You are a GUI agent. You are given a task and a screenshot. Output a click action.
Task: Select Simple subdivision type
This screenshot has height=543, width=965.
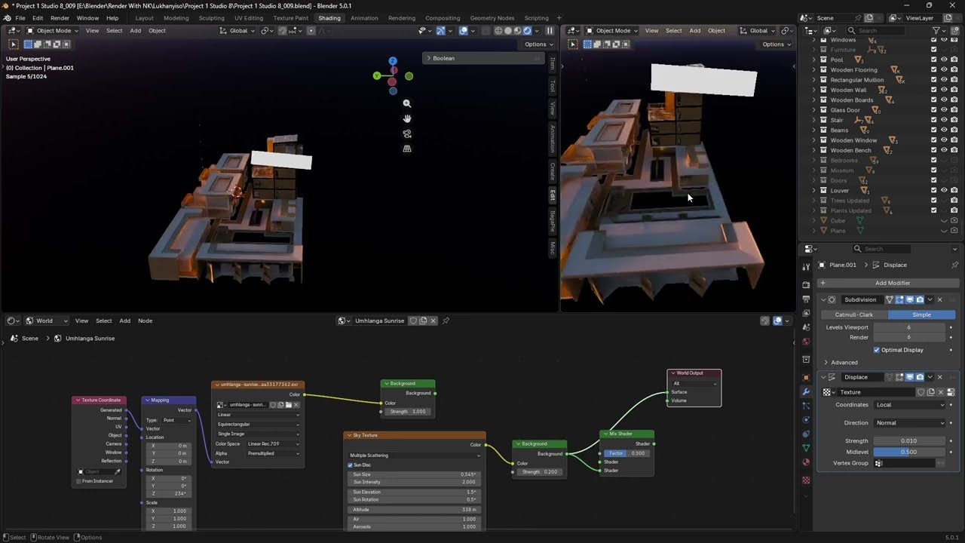(x=921, y=314)
